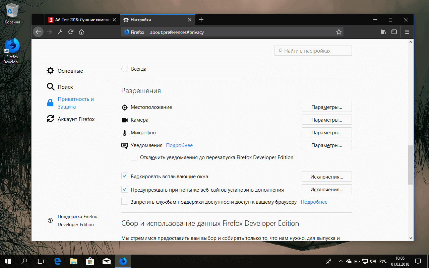Select the Поиск settings section
This screenshot has height=268, width=429.
coord(65,87)
